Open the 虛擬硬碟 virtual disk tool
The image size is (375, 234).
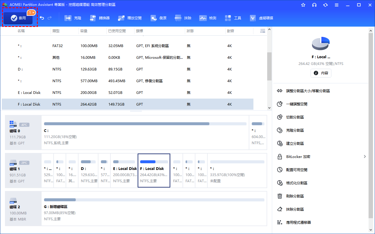pyautogui.click(x=261, y=18)
